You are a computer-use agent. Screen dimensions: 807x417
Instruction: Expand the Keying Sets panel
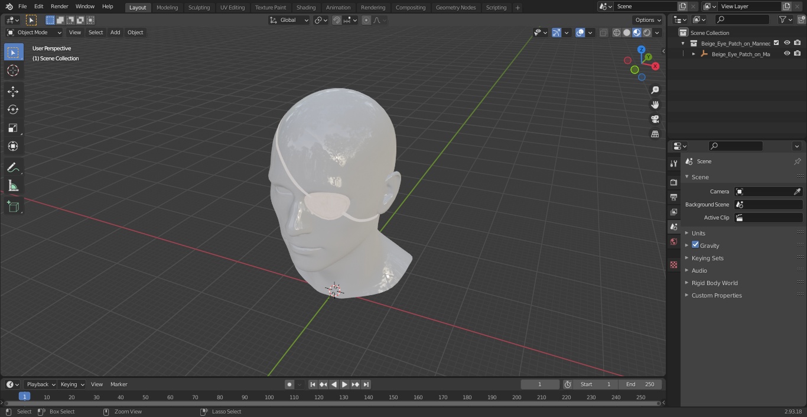click(x=707, y=258)
